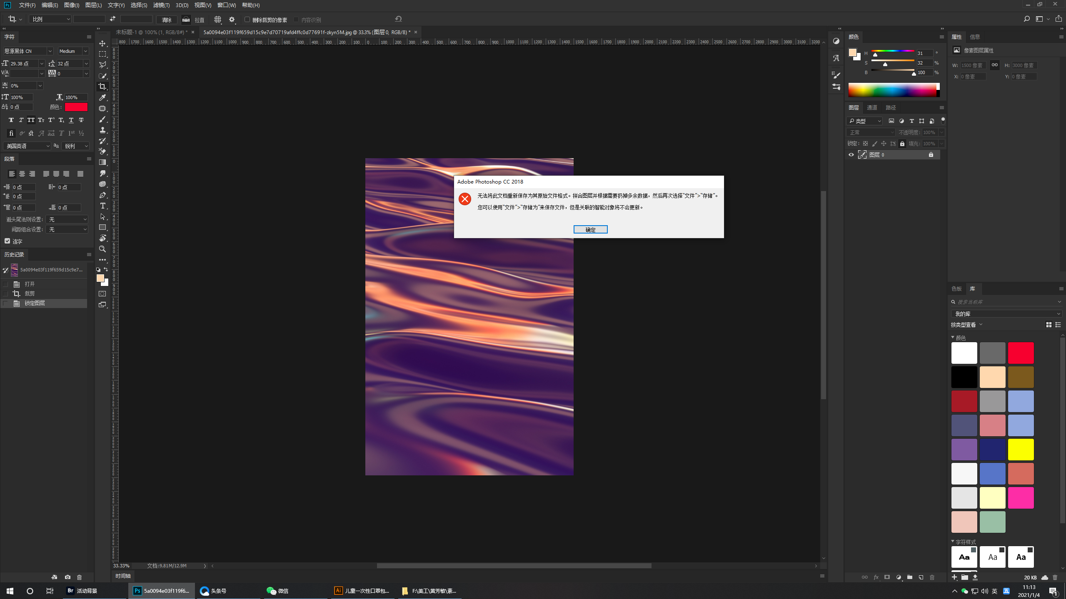
Task: Select the Gradient tool
Action: [102, 162]
